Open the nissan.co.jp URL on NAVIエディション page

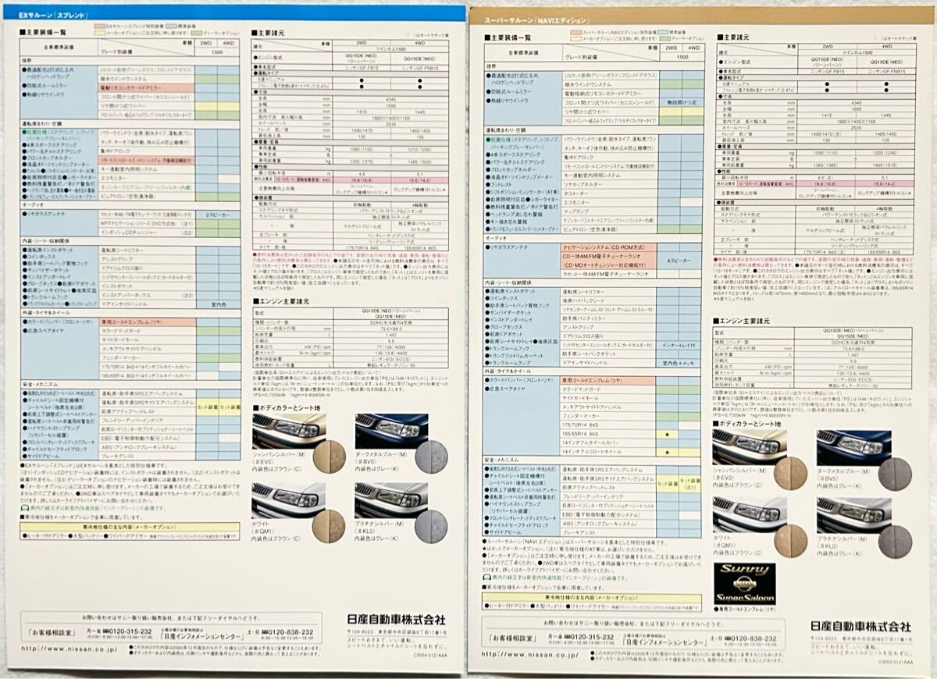(x=529, y=654)
